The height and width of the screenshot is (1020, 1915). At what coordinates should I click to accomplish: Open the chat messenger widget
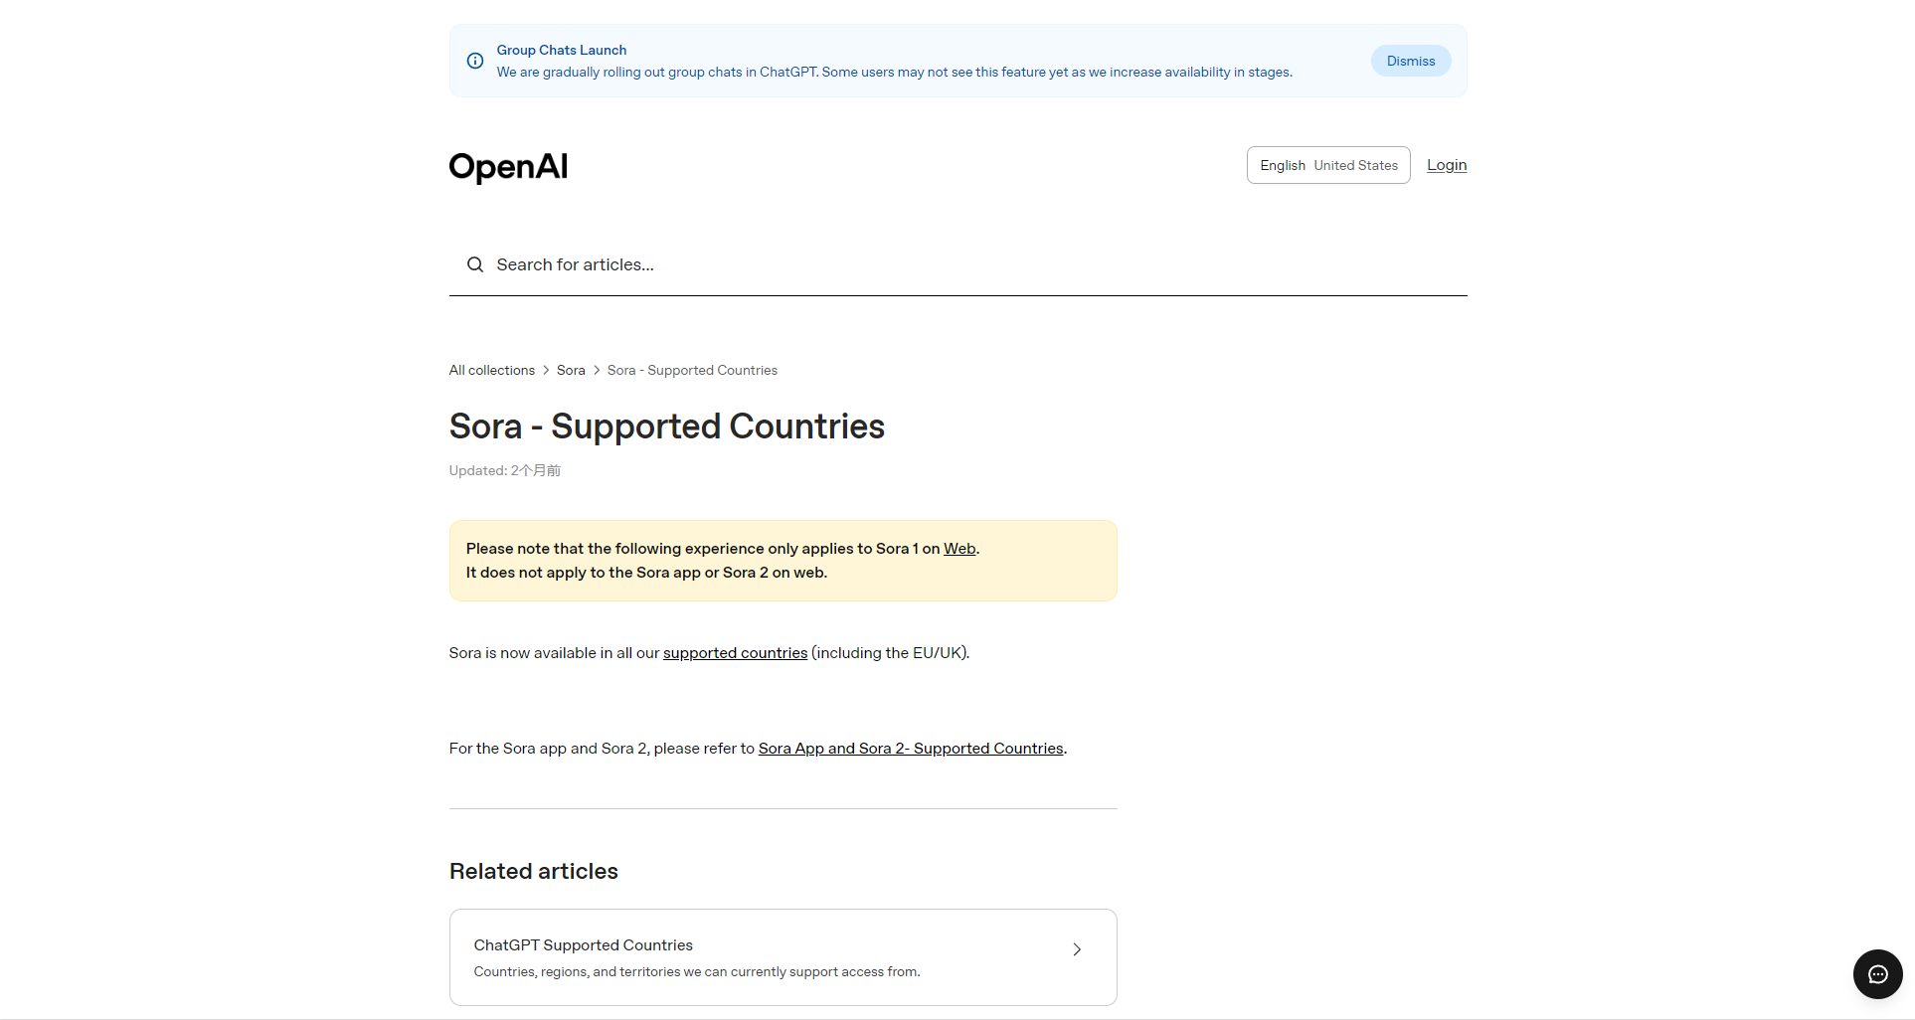click(1877, 974)
